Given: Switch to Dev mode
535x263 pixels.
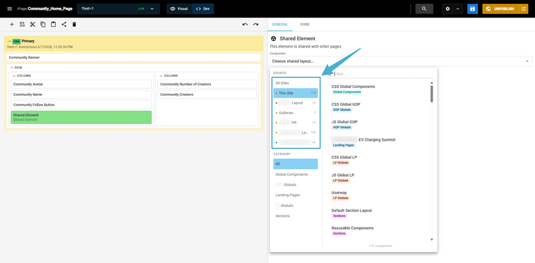Looking at the screenshot, I should point(203,9).
